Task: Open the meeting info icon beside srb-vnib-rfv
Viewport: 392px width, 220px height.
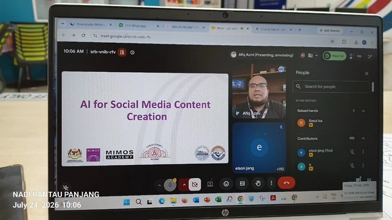Action: (x=132, y=53)
